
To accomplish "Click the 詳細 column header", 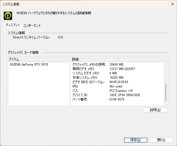I will pyautogui.click(x=120, y=59).
